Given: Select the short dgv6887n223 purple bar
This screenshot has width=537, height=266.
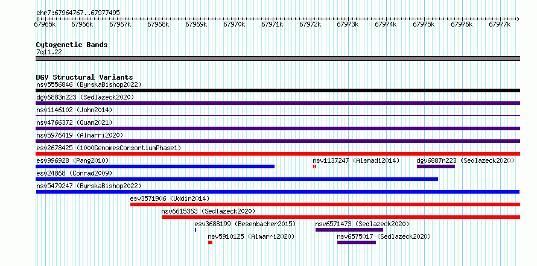Looking at the screenshot, I should [436, 166].
